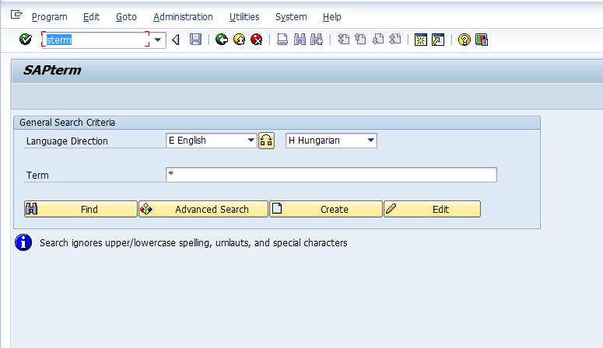This screenshot has width=603, height=348.
Task: Click the Create New Session icon
Action: click(x=421, y=40)
